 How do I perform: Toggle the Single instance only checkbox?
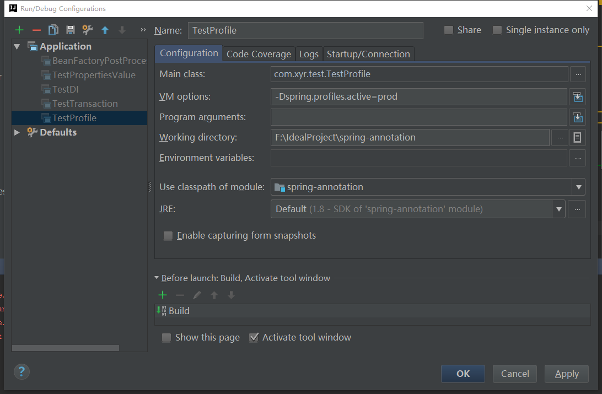497,30
